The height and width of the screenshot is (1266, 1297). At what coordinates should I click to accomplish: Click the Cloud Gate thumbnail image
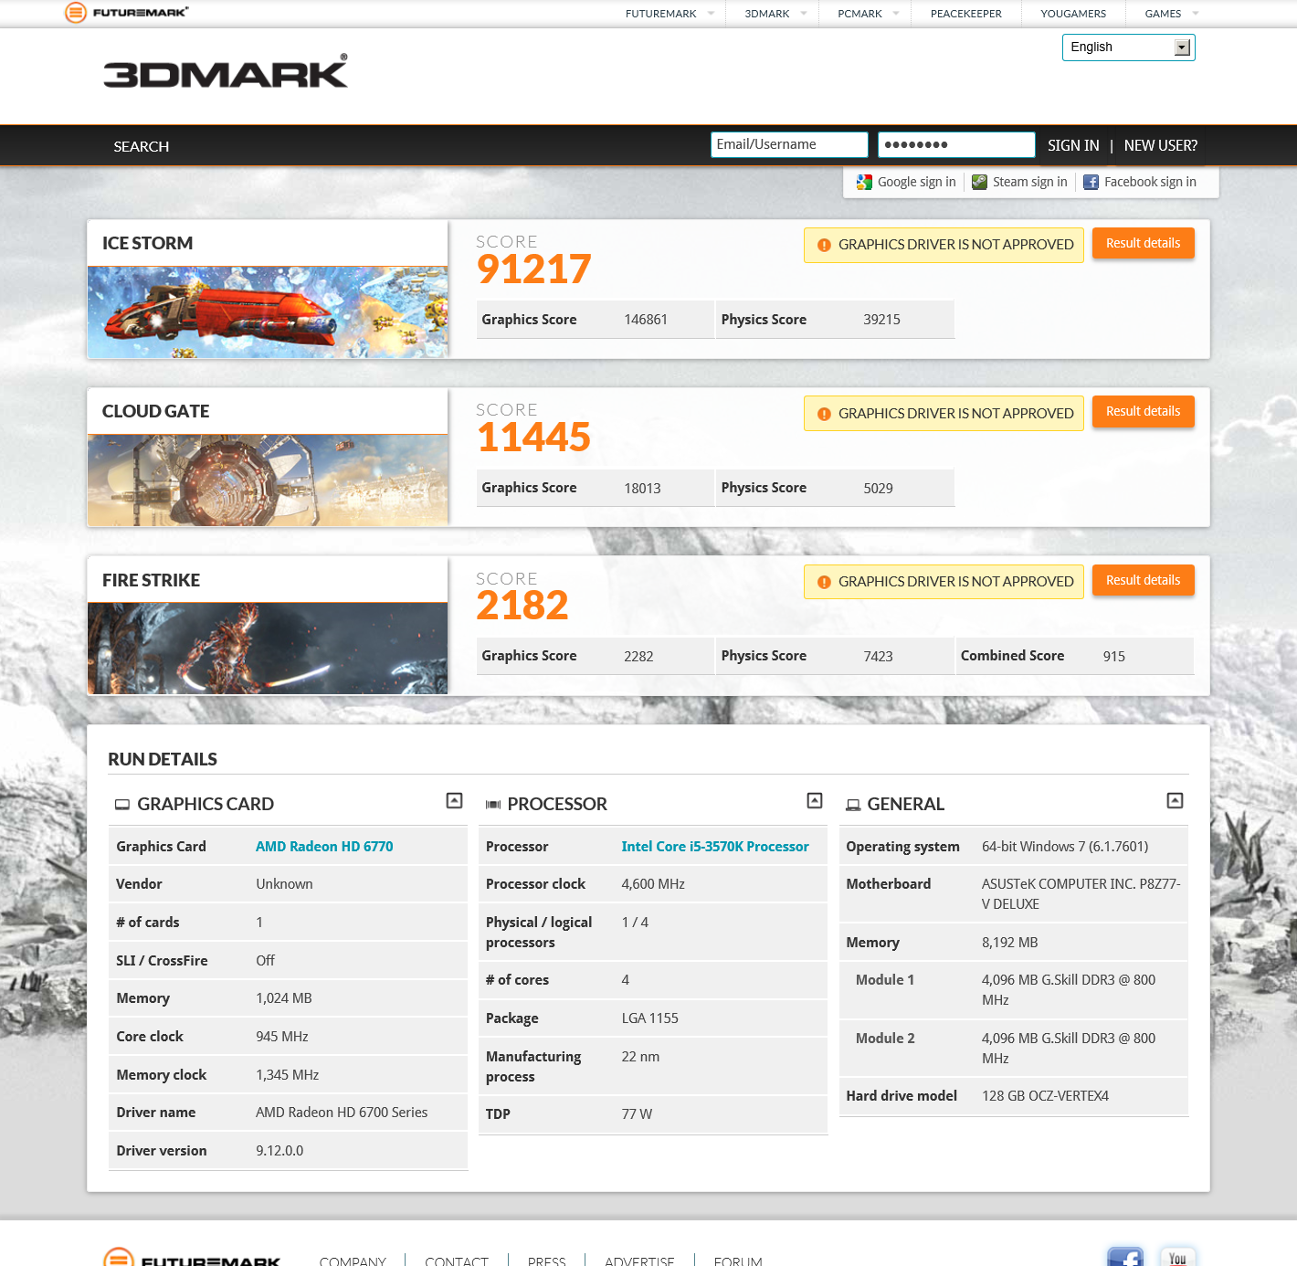[268, 480]
